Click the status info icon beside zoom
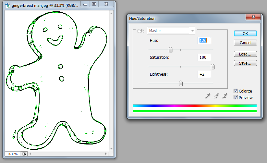This screenshot has height=163, width=267. [x=24, y=154]
